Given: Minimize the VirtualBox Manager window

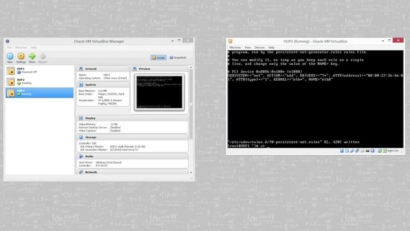Looking at the screenshot, I should pyautogui.click(x=172, y=40).
